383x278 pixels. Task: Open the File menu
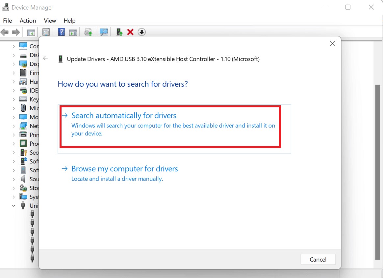pyautogui.click(x=7, y=20)
